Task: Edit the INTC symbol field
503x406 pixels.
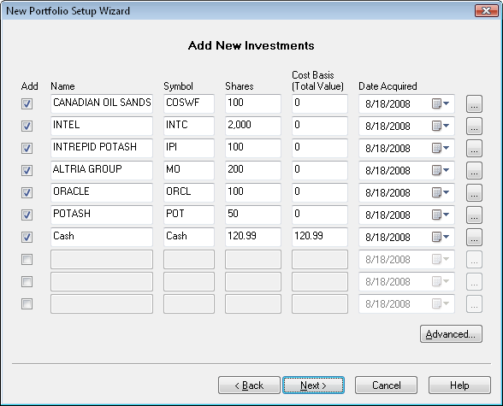Action: click(189, 126)
